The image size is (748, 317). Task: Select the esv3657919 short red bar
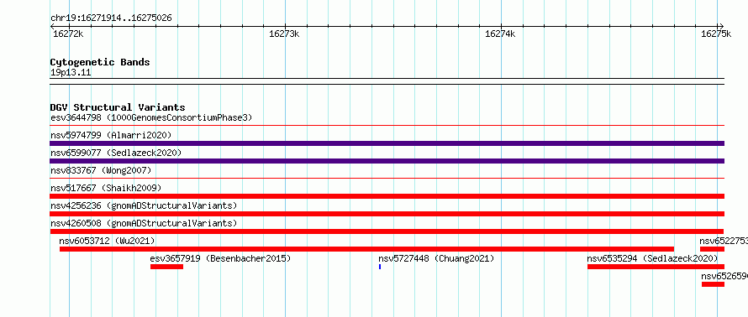tap(166, 267)
